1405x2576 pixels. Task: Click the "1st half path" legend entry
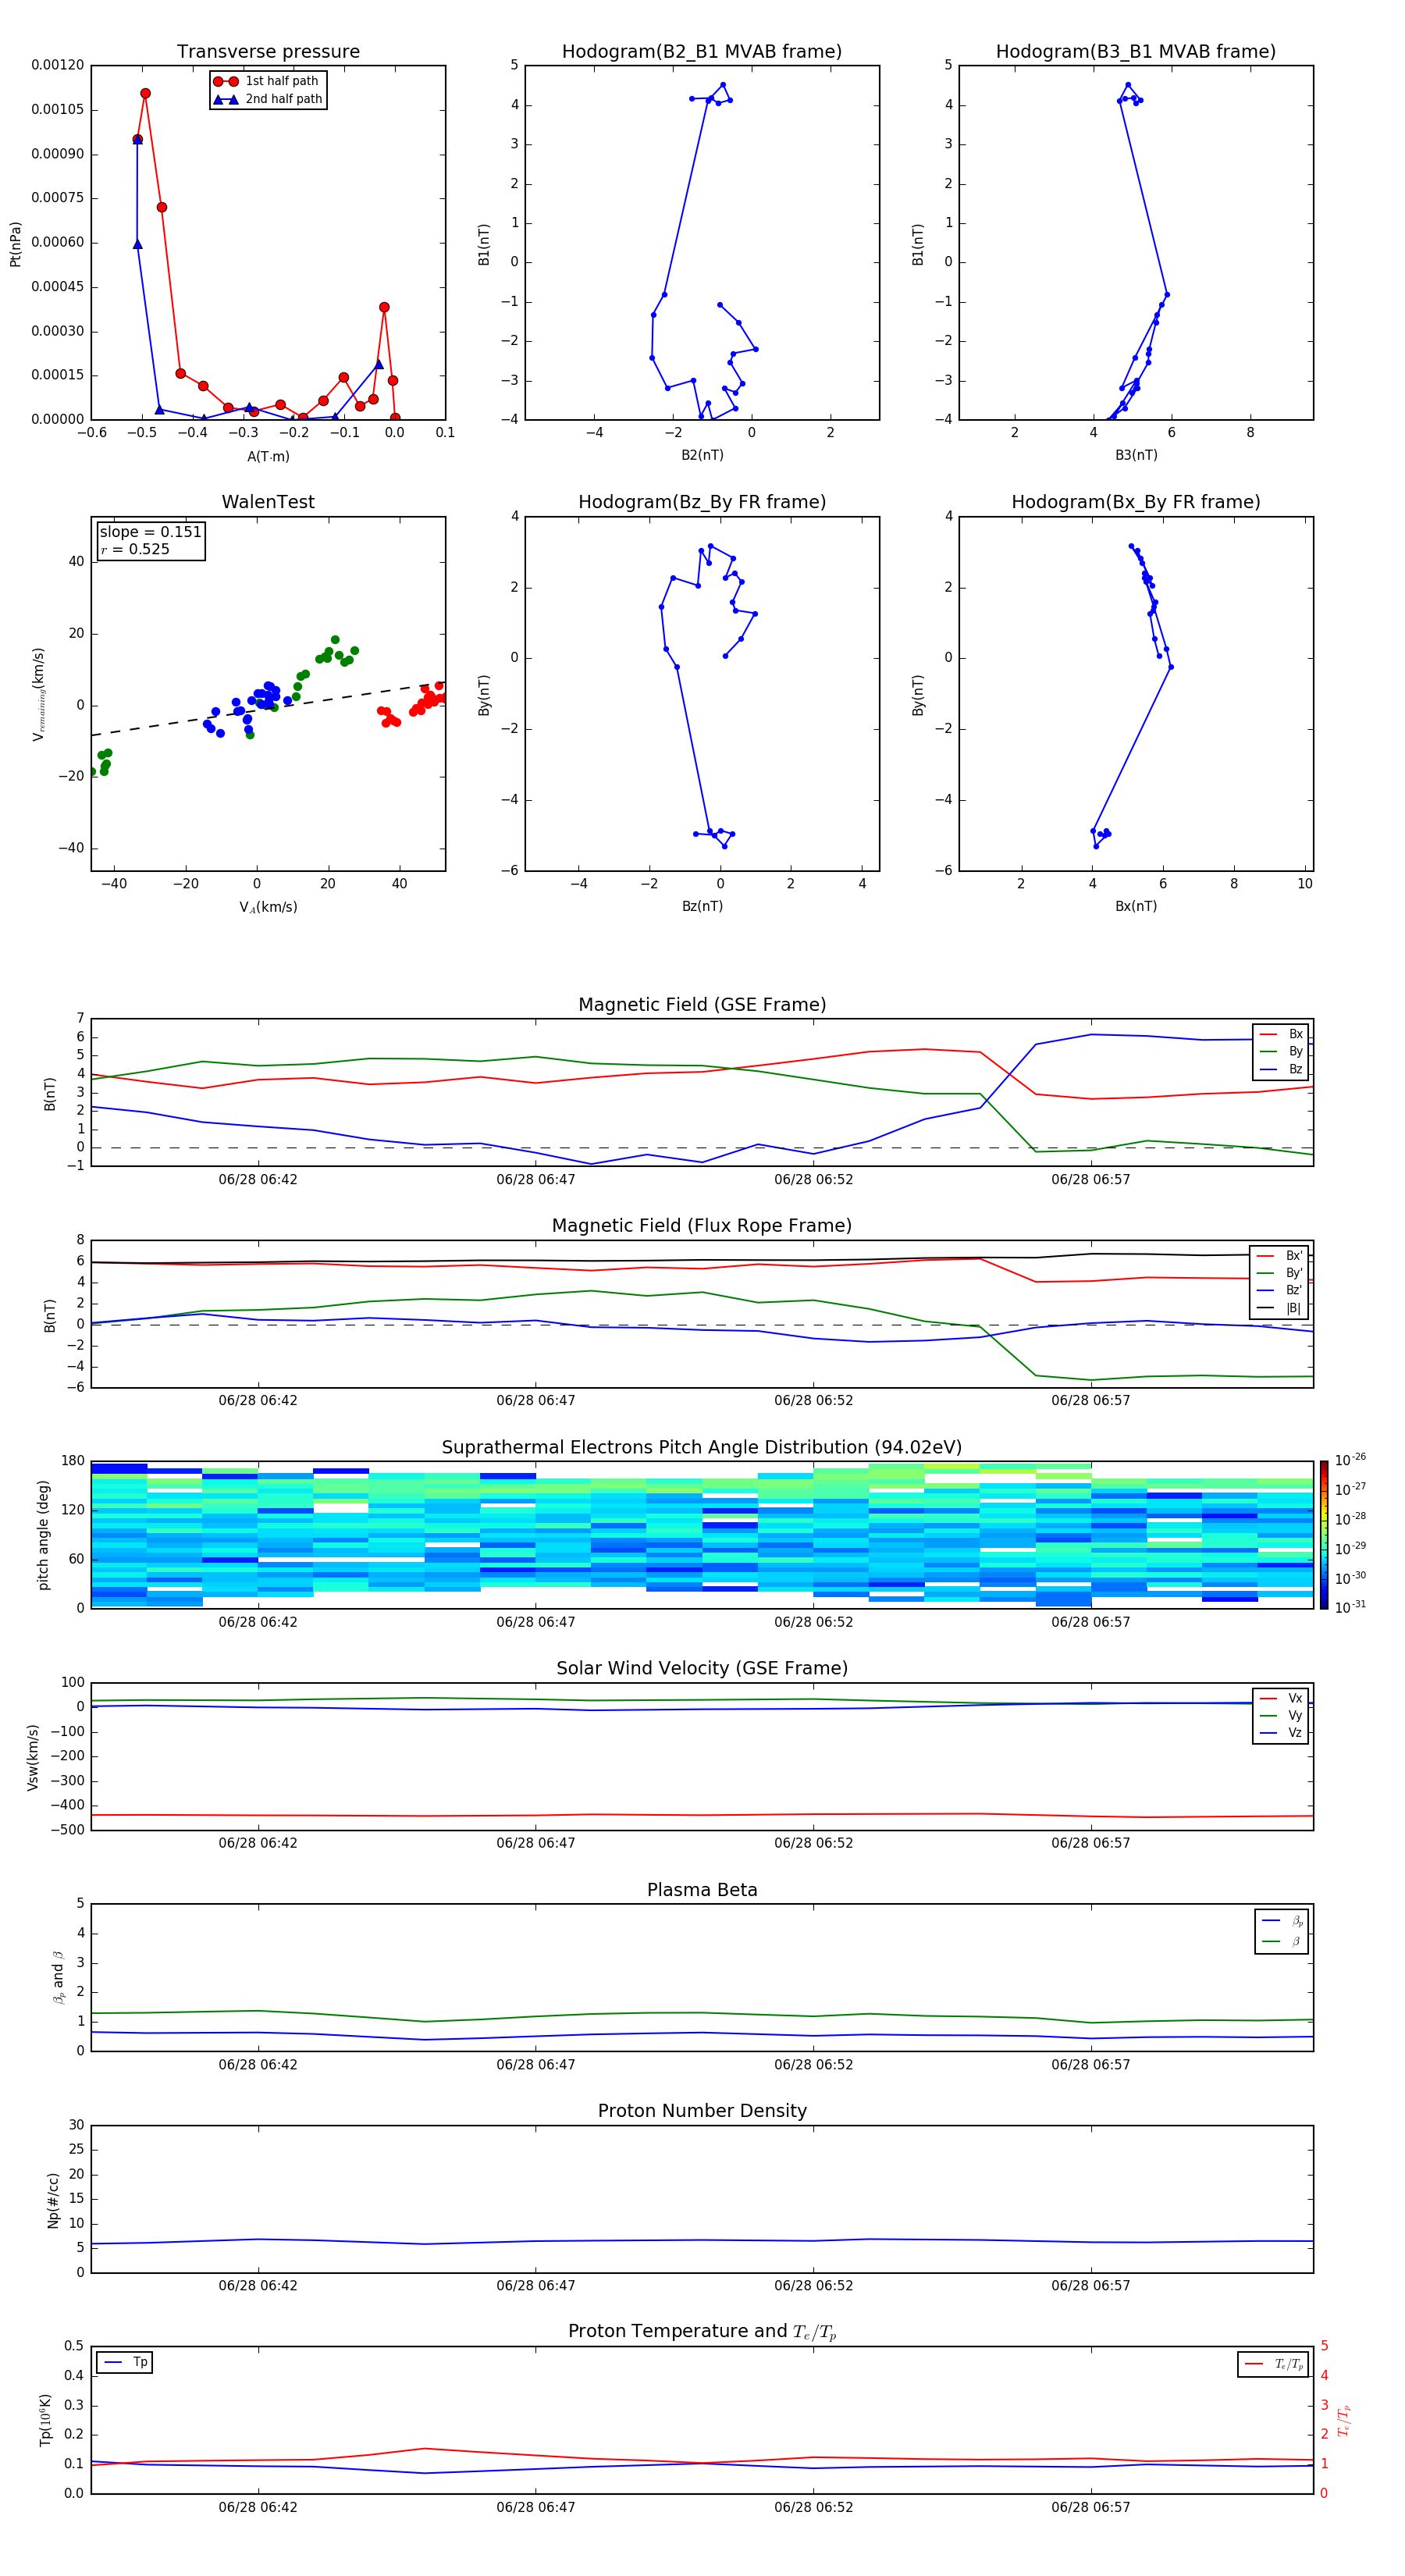pos(267,81)
